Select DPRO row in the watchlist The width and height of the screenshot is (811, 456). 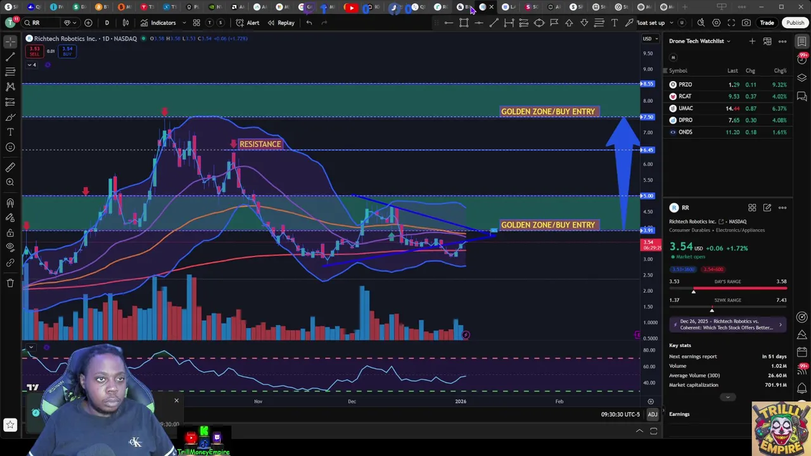[728, 120]
